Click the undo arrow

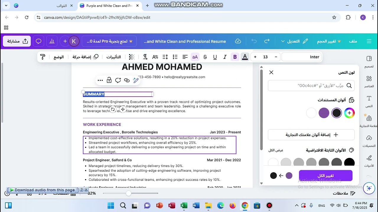coord(254,41)
